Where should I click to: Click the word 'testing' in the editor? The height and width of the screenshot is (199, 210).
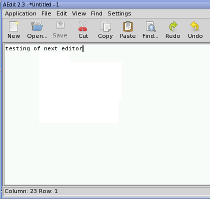pyautogui.click(x=17, y=48)
